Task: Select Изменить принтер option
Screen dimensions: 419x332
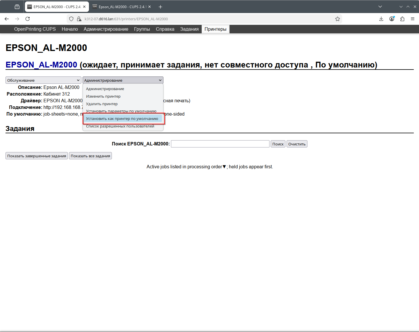Action: (x=103, y=96)
